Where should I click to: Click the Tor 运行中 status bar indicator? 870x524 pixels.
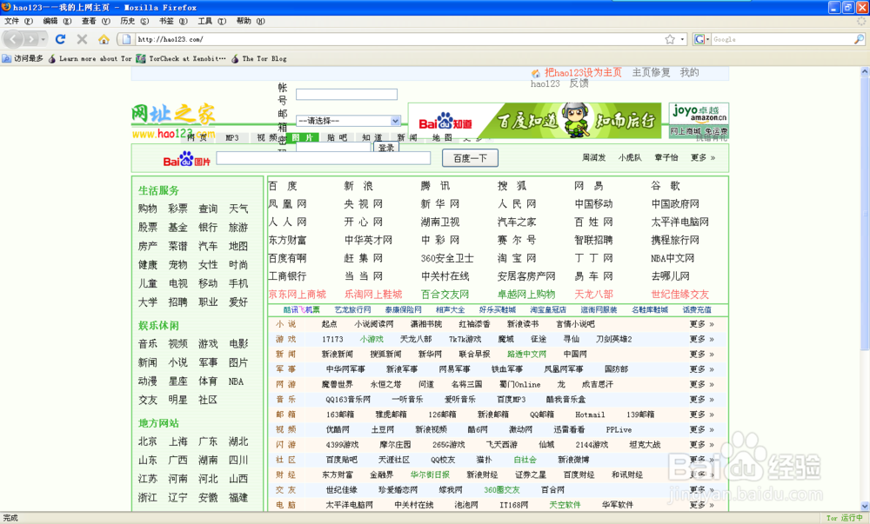[x=845, y=518]
